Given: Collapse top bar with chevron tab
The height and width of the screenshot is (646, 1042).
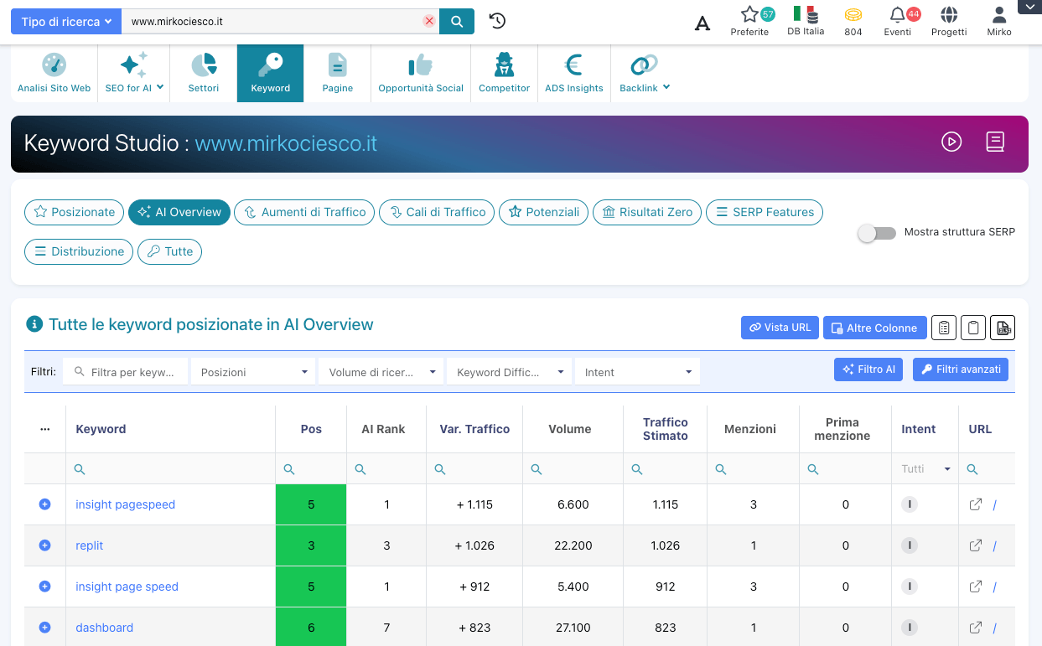Looking at the screenshot, I should click(1029, 7).
